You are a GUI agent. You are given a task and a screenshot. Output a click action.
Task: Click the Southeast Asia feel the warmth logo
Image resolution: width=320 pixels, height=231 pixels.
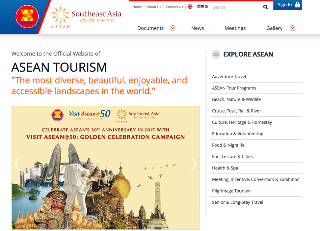click(86, 17)
